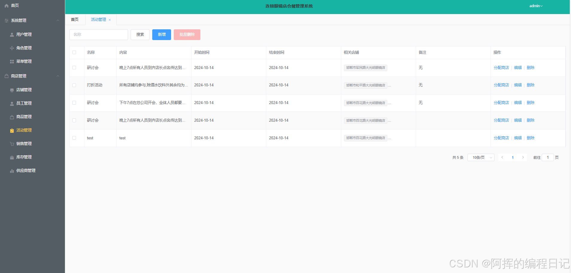Click the 菜单管理 grid icon
Screen dimensions: 571x273
tap(12, 62)
